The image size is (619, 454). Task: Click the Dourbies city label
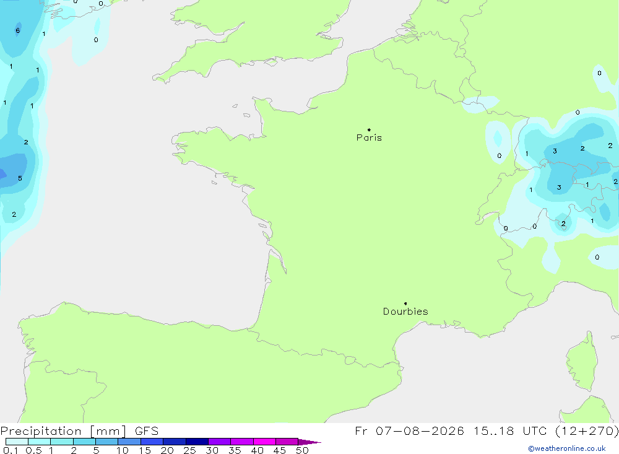405,312
